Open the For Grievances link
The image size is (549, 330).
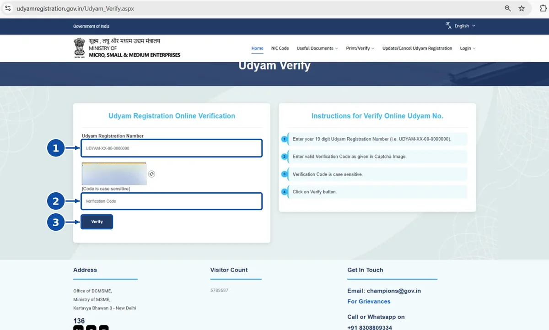click(x=369, y=301)
